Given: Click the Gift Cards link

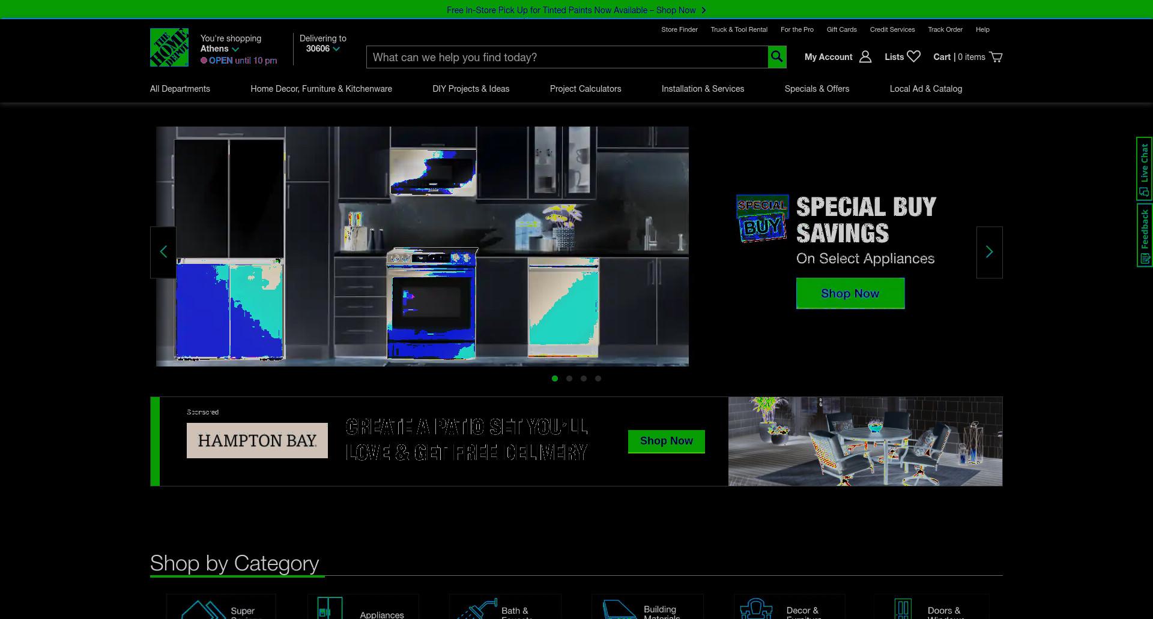Looking at the screenshot, I should click(x=841, y=29).
